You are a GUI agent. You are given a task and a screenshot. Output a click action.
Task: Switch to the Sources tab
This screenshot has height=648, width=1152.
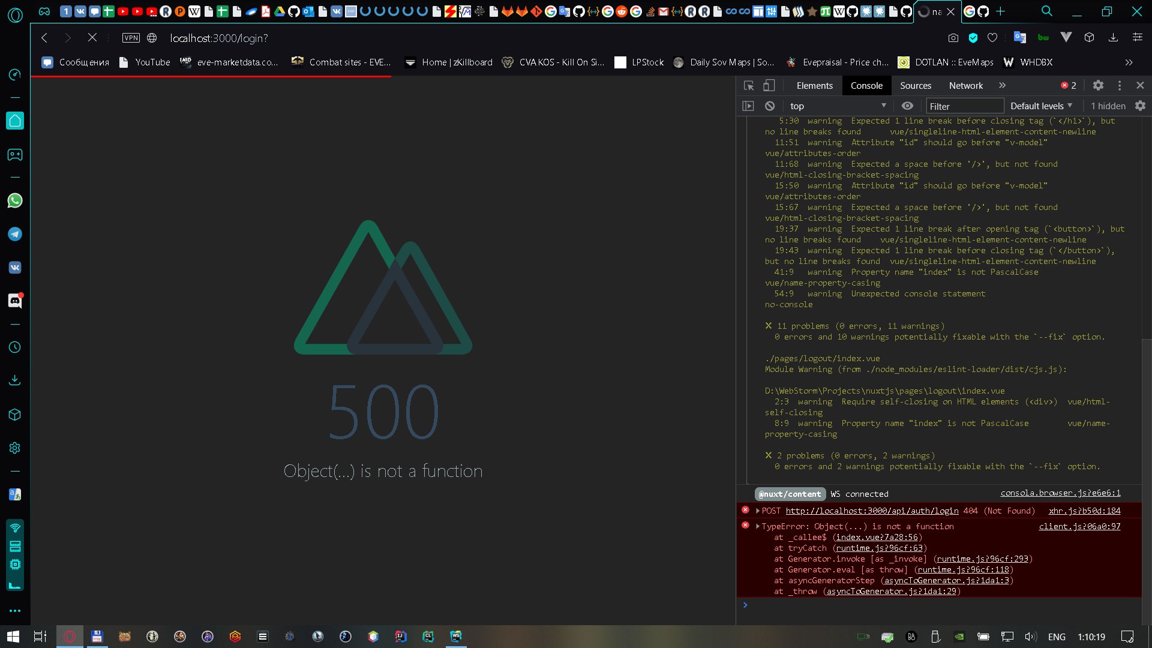[x=916, y=86]
